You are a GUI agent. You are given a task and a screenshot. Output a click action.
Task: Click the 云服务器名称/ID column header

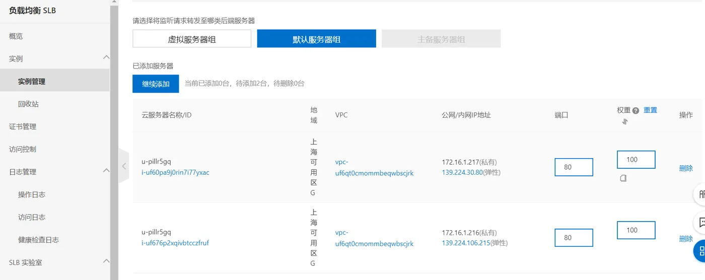coord(167,115)
